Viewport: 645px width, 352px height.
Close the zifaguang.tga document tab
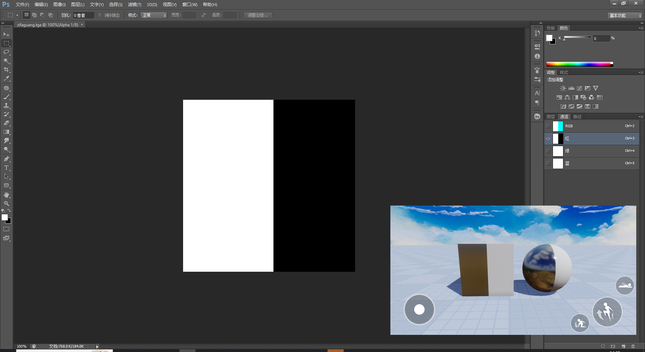click(x=82, y=25)
